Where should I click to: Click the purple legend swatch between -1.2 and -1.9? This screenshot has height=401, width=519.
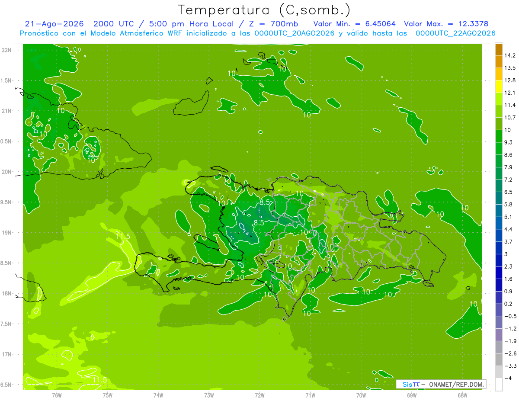(499, 335)
